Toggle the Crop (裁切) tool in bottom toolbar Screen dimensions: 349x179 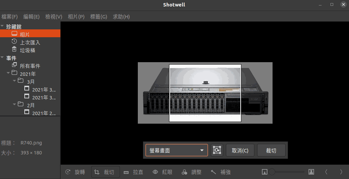(x=106, y=172)
